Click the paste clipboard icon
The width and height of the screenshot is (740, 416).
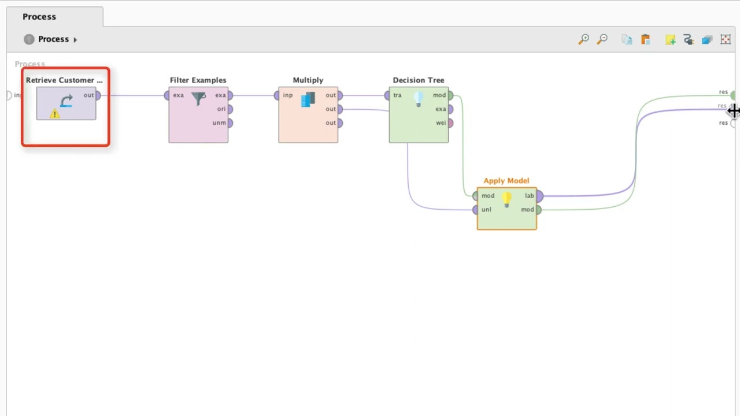645,39
